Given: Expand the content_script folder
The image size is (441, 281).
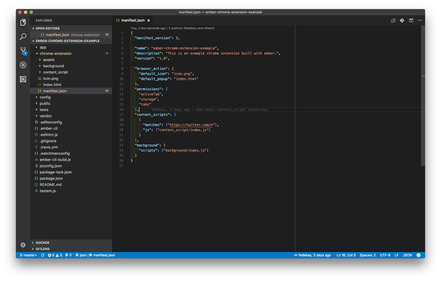Looking at the screenshot, I should 71,72.
